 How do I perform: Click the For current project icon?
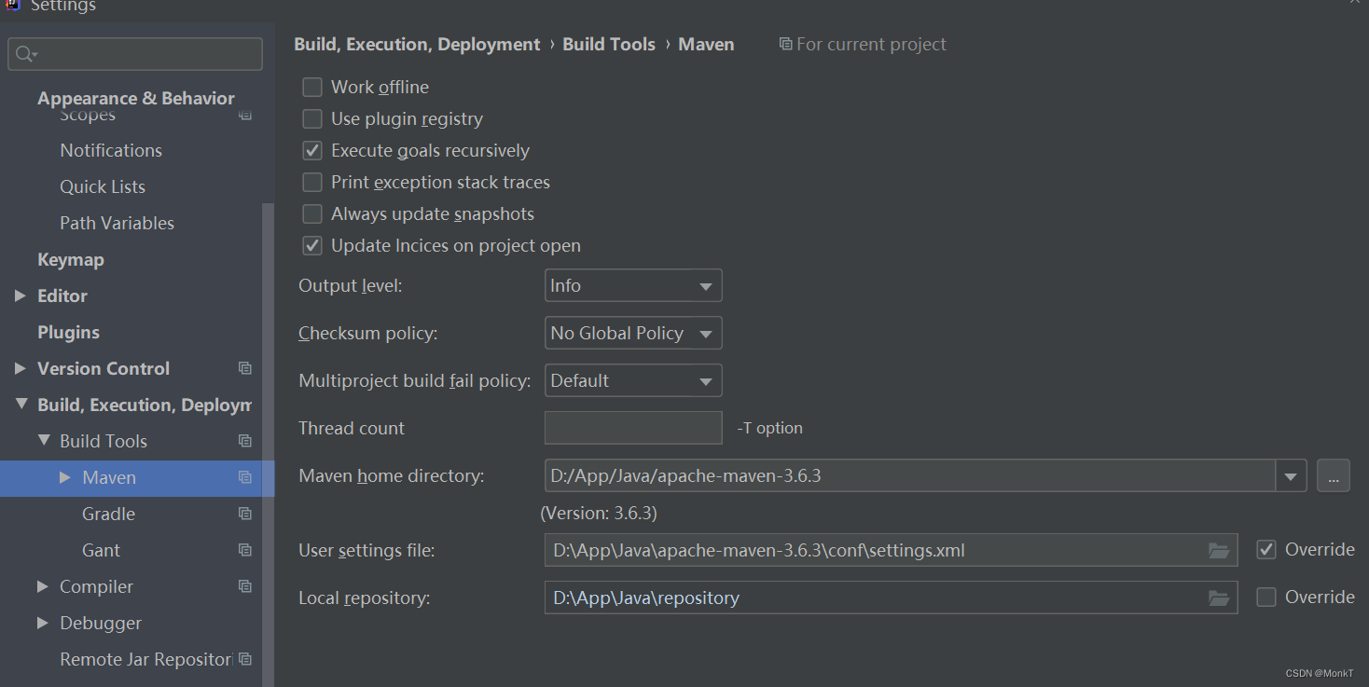pyautogui.click(x=786, y=44)
